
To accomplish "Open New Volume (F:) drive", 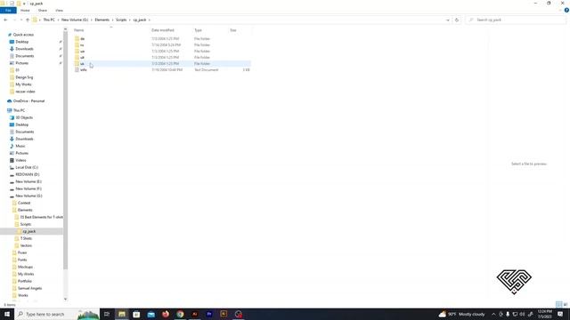I will click(x=28, y=188).
